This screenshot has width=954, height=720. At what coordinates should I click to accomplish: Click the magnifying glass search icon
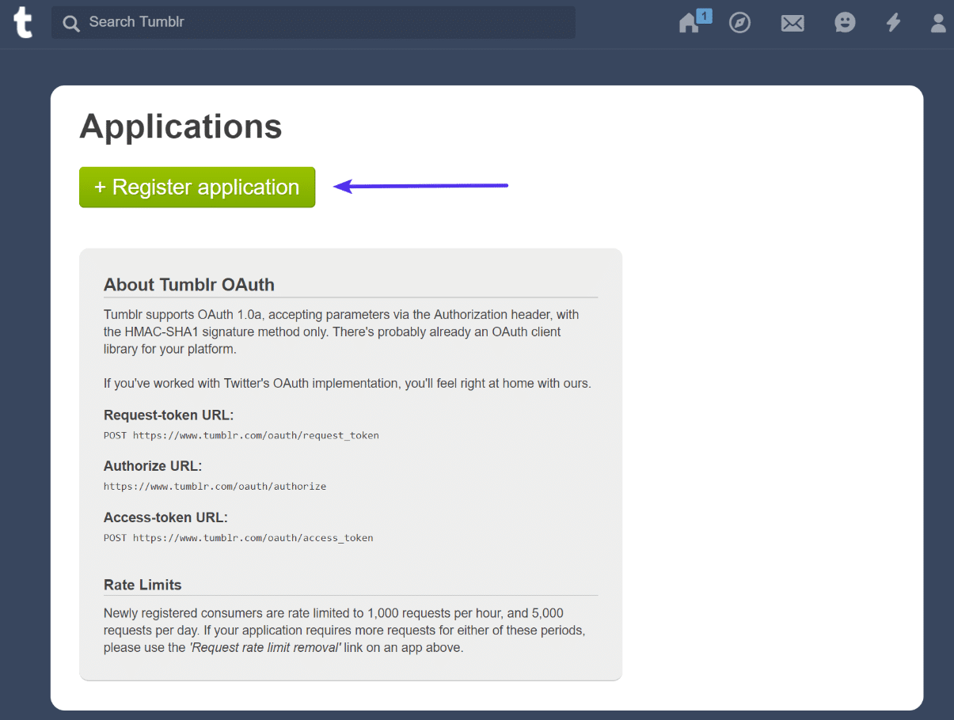coord(70,23)
